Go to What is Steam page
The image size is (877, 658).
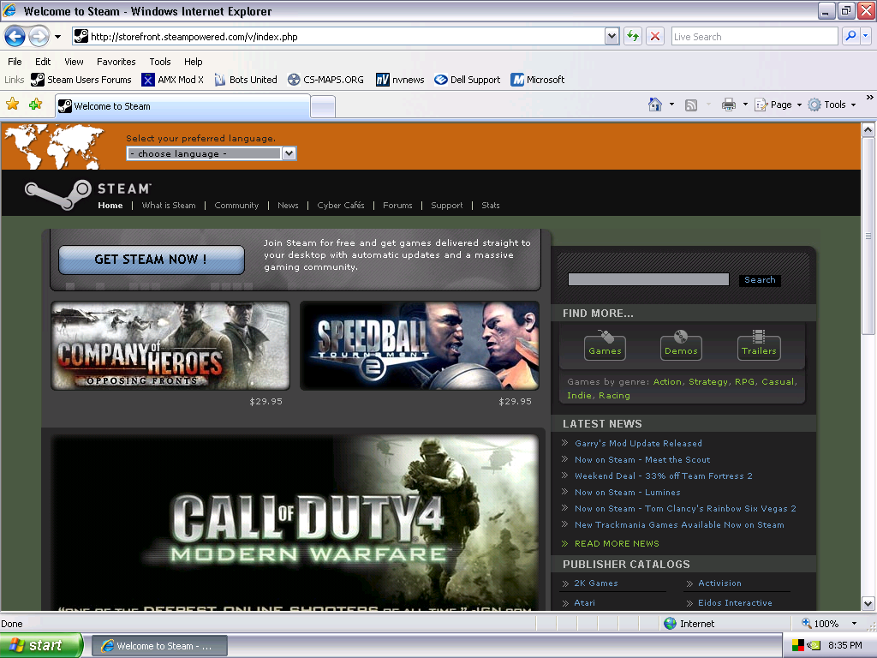[x=169, y=206]
